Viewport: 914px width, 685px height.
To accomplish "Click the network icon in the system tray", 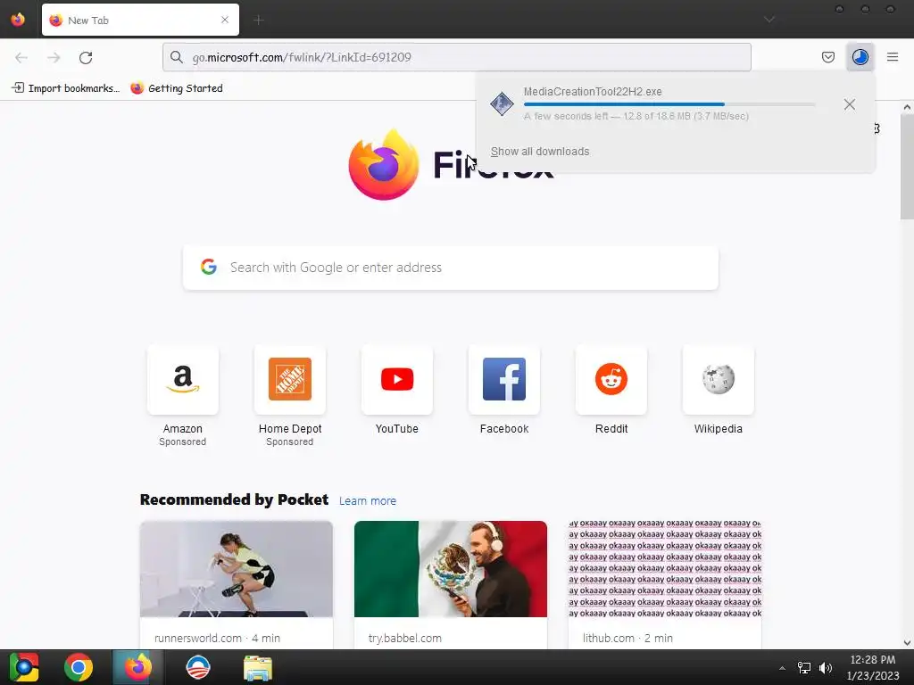I will click(804, 667).
